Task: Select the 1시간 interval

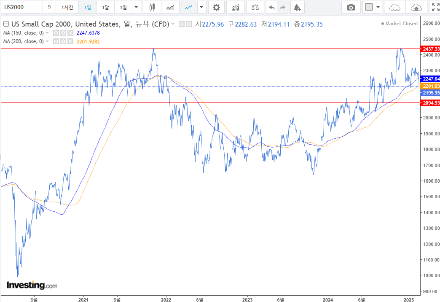Action: pyautogui.click(x=67, y=7)
